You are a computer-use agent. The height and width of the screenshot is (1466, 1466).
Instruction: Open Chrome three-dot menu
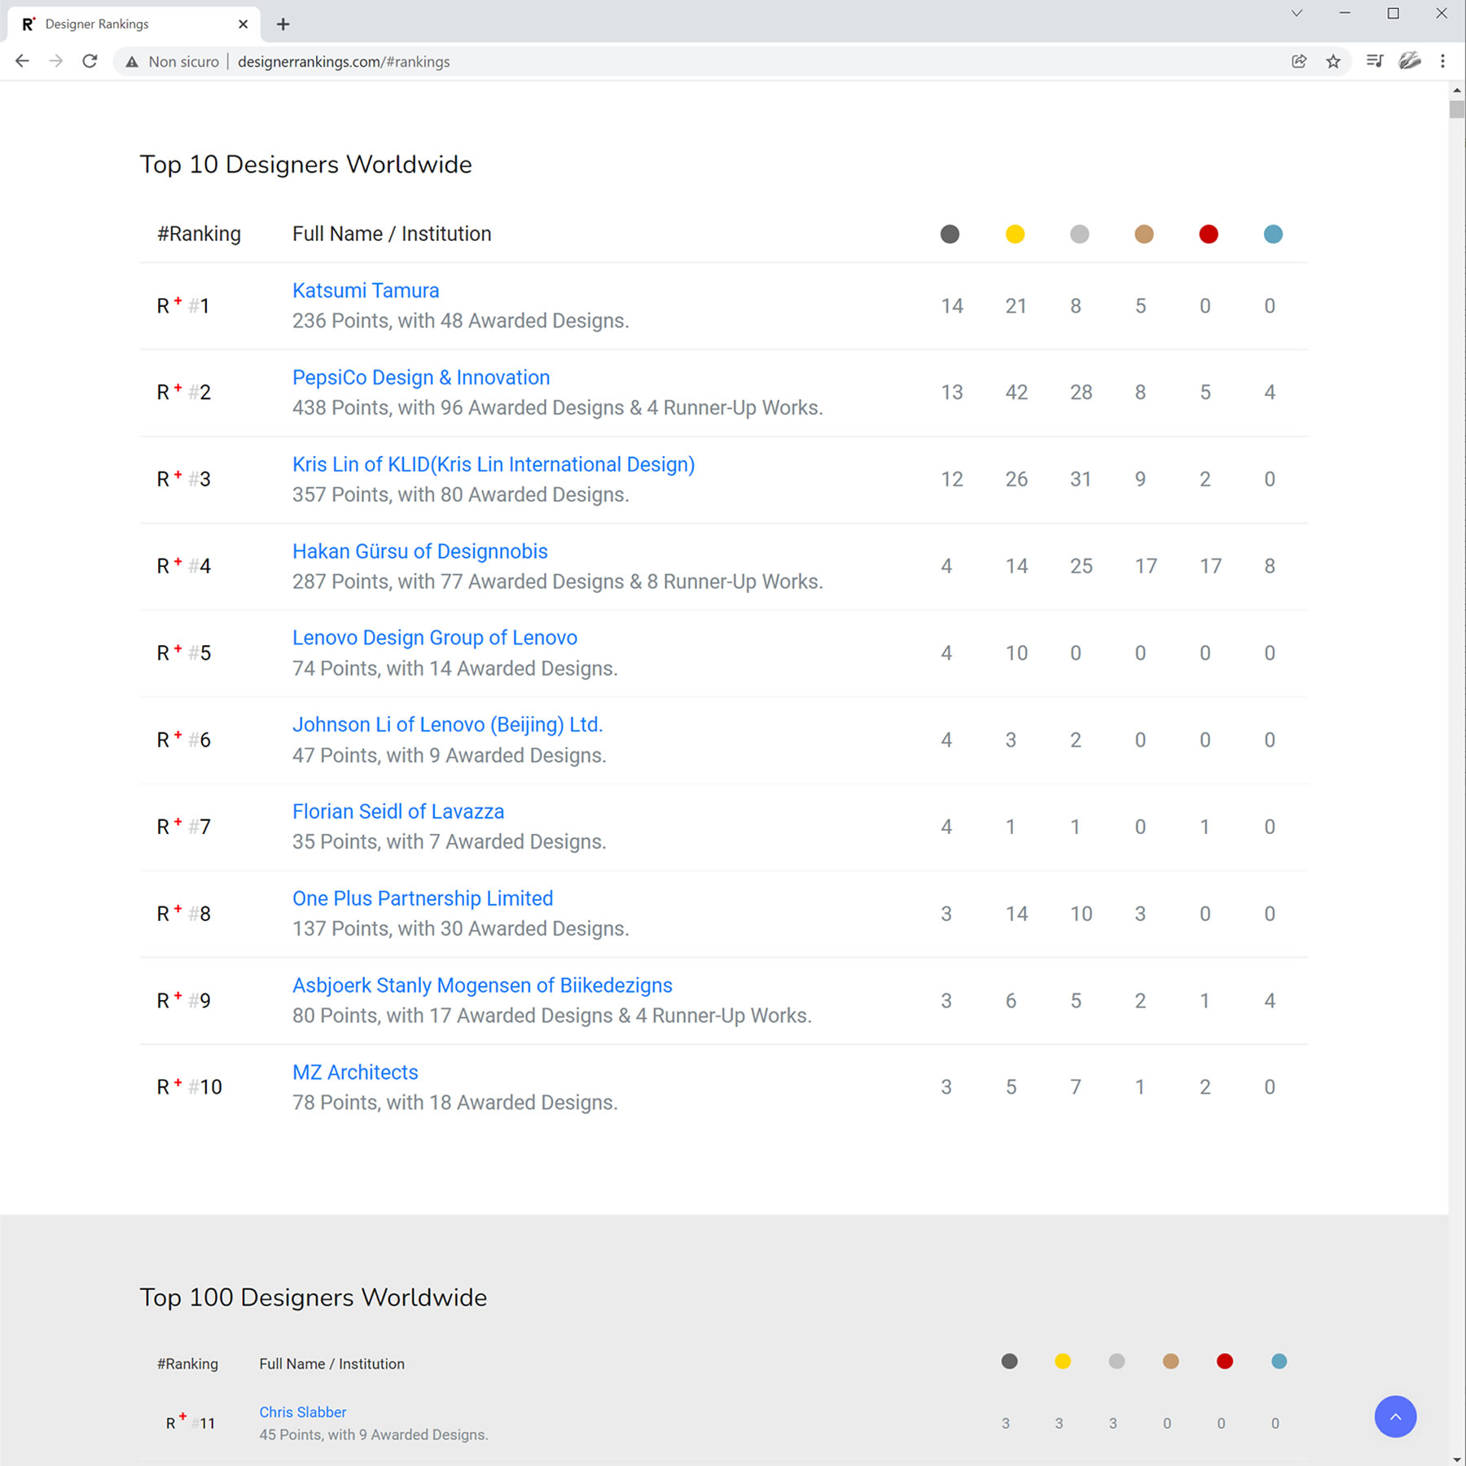[x=1442, y=61]
